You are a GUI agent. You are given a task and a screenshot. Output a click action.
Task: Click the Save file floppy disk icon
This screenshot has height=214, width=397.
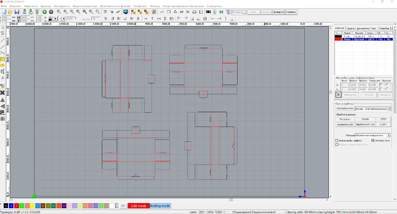pos(17,12)
